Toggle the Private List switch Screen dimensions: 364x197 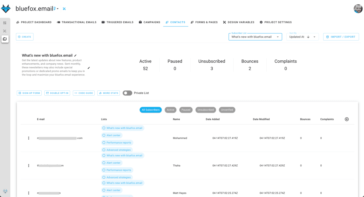coord(127,93)
